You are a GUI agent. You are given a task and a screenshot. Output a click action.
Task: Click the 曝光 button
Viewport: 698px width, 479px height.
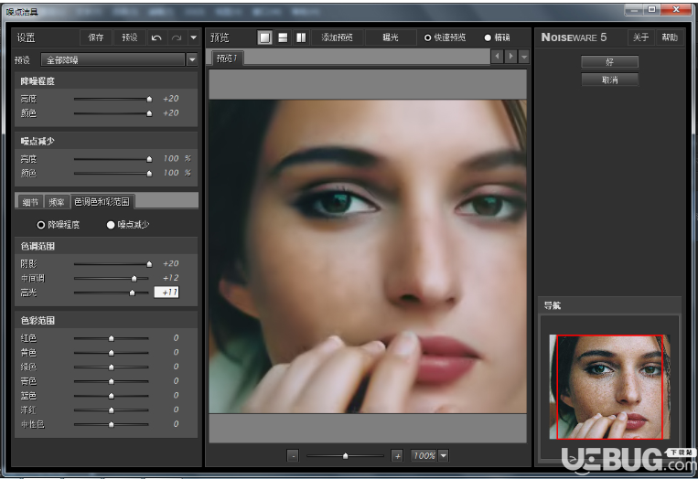[391, 37]
